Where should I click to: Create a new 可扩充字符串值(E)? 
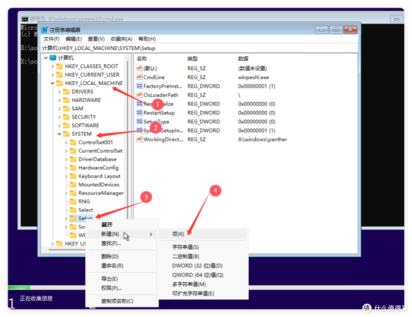[202, 294]
